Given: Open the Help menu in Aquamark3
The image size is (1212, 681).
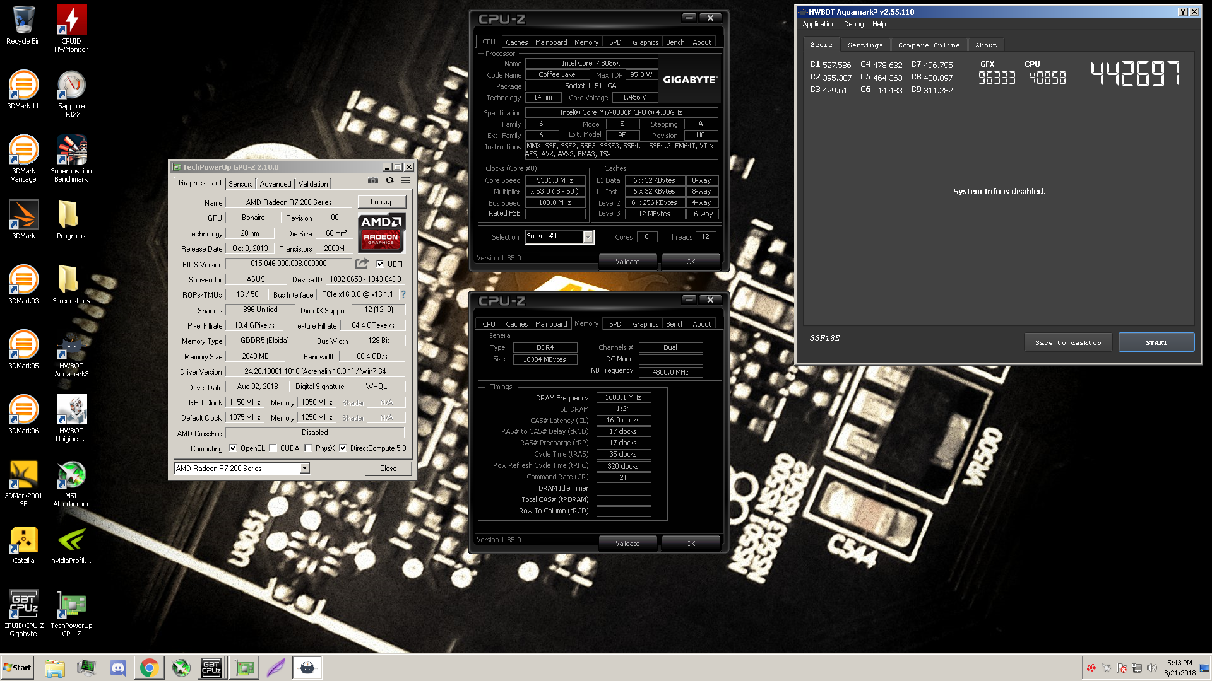Looking at the screenshot, I should (879, 24).
